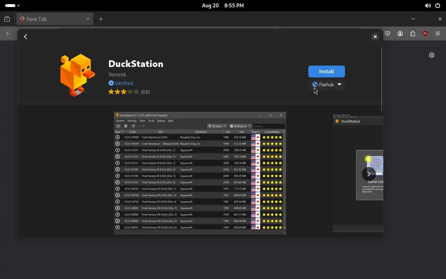Click the second DuckStation screenshot preview
The width and height of the screenshot is (446, 279).
[x=358, y=173]
